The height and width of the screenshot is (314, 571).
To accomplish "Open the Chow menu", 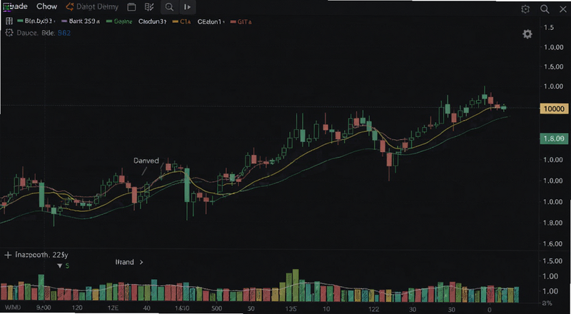I will (46, 6).
